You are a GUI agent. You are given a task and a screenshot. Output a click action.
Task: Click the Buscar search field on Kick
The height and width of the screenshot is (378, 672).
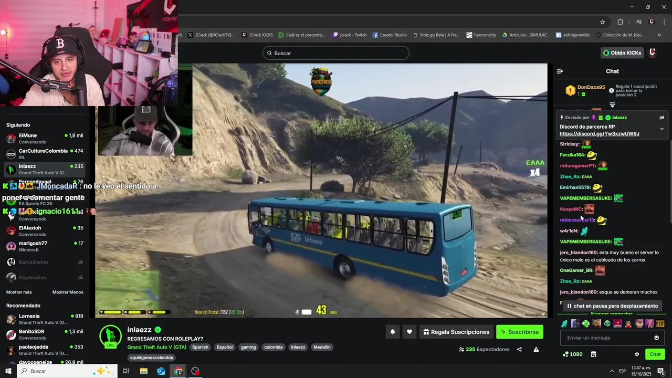336,53
